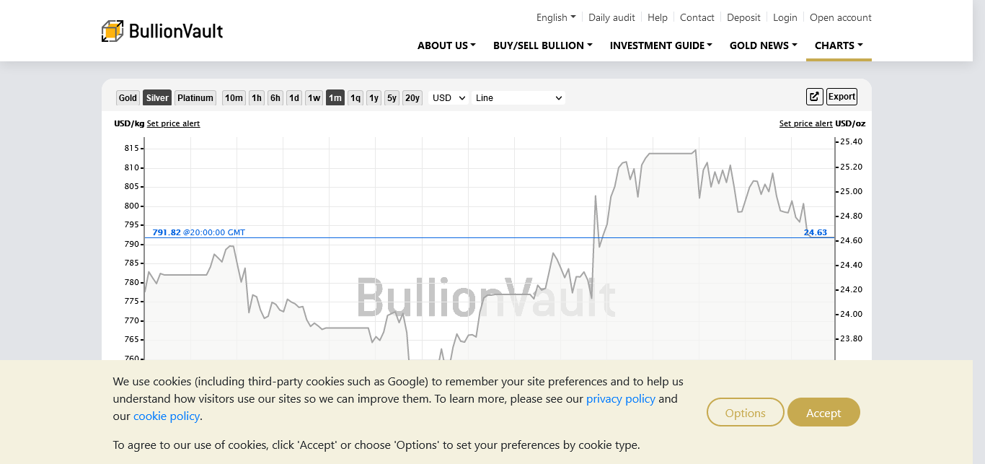Expand the BUY/SELL BULLION menu
This screenshot has width=985, height=464.
coord(542,45)
